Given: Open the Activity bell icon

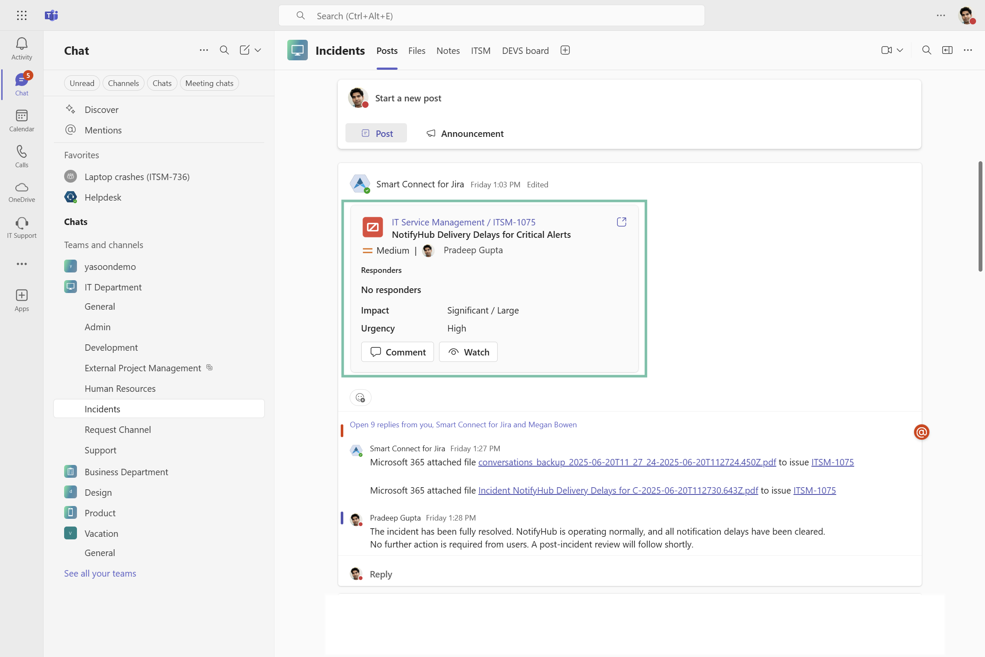Looking at the screenshot, I should point(21,44).
